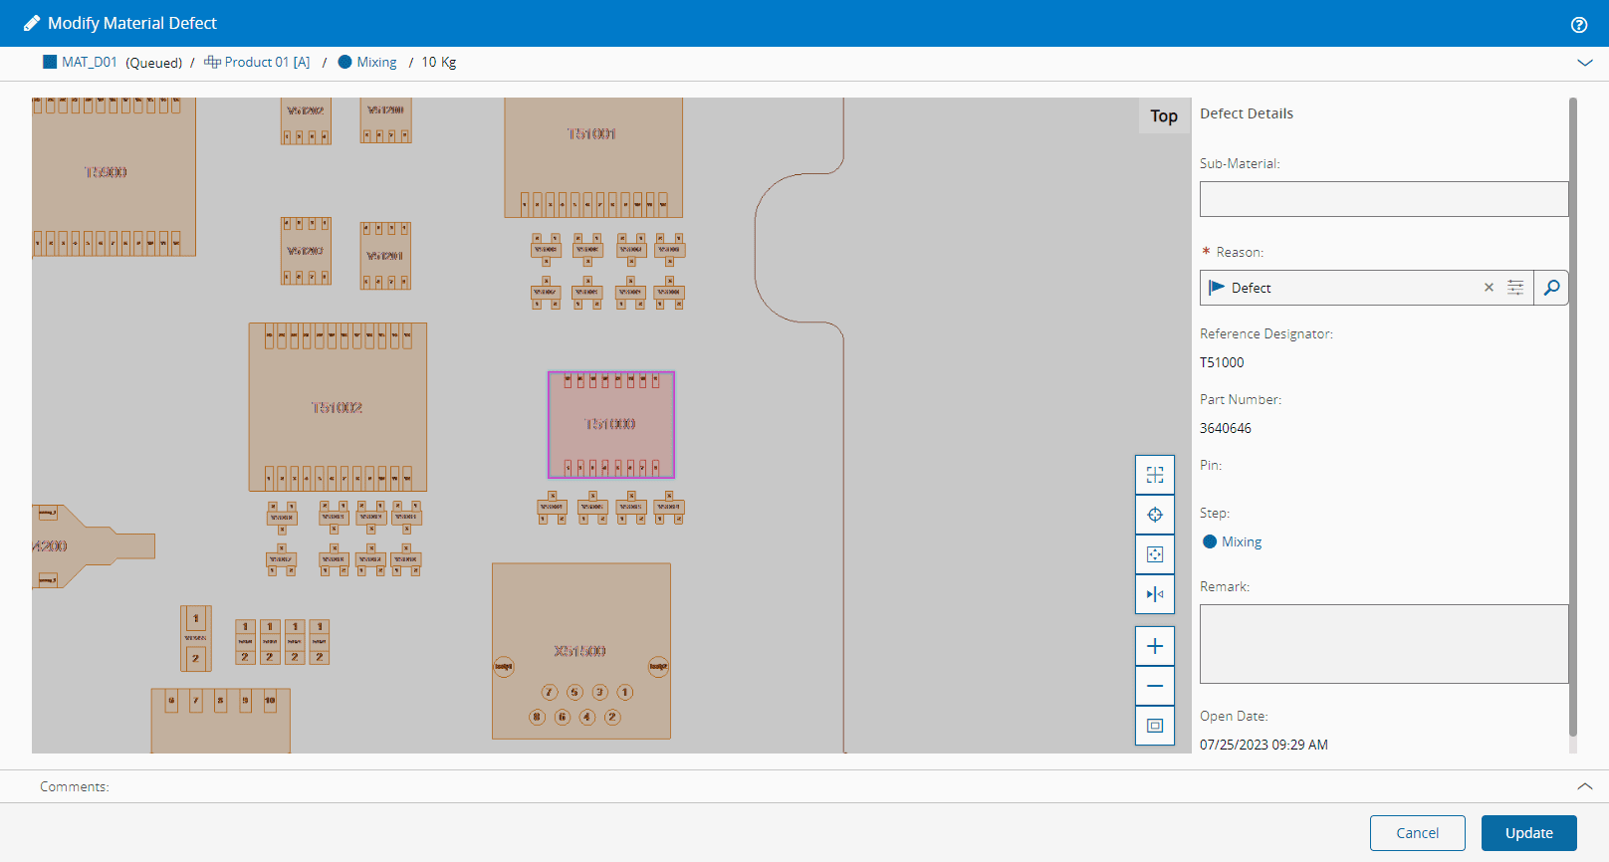
Task: Click the selection frame icon in map toolbar
Action: pos(1155,475)
